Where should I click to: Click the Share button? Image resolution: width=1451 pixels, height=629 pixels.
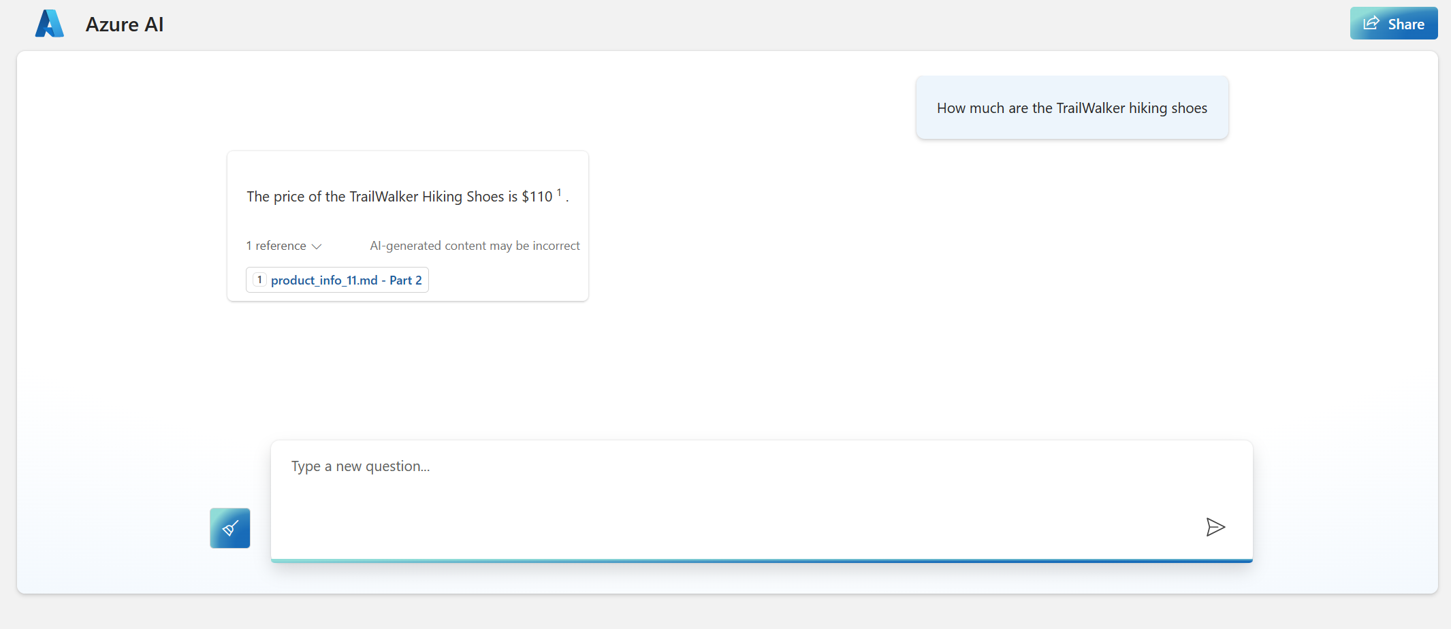tap(1393, 24)
